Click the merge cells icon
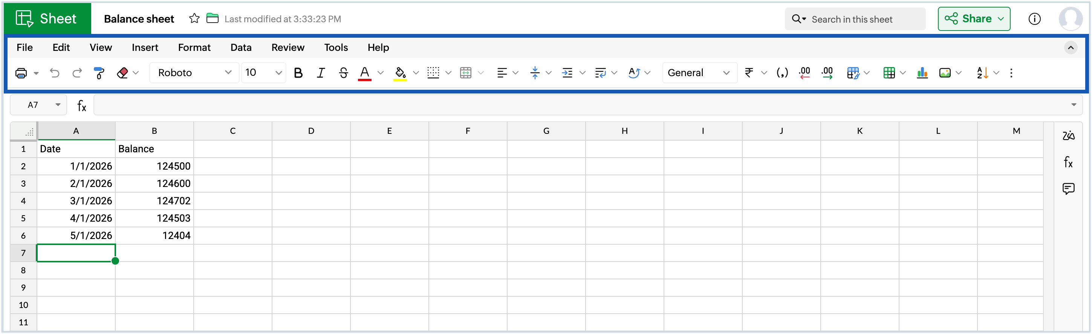1092x334 pixels. coord(465,73)
